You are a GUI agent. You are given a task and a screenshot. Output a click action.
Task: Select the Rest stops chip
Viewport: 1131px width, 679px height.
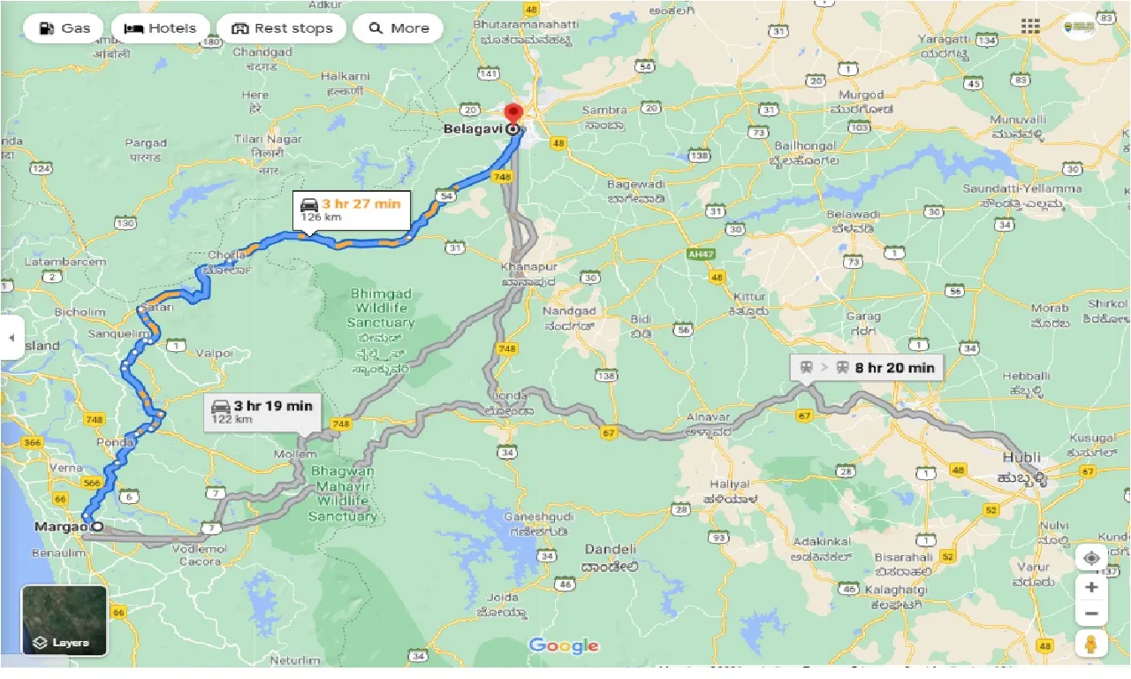coord(281,28)
